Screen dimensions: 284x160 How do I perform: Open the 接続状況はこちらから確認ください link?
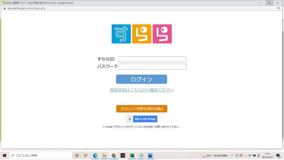(142, 90)
